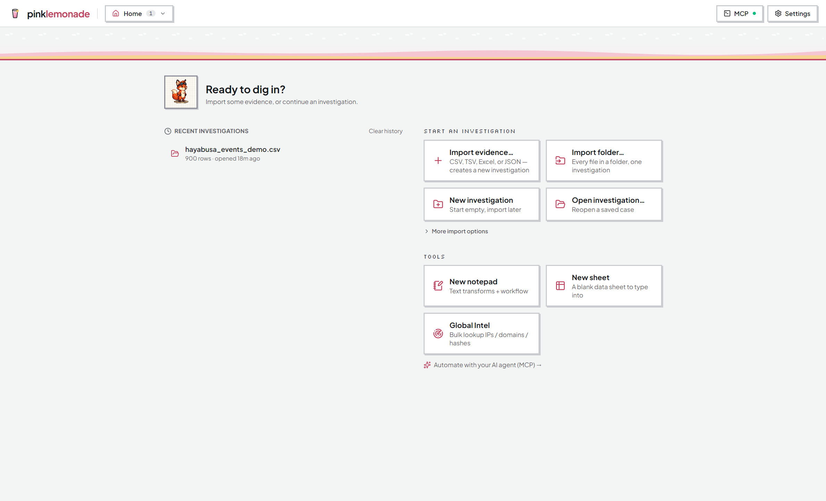The width and height of the screenshot is (826, 501).
Task: Click the plus icon on Import evidence
Action: pyautogui.click(x=438, y=161)
